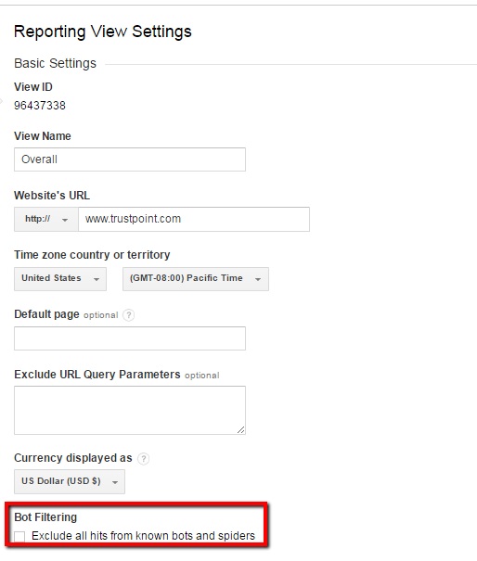
Task: Click the US Dollar dropdown arrow
Action: (x=115, y=482)
